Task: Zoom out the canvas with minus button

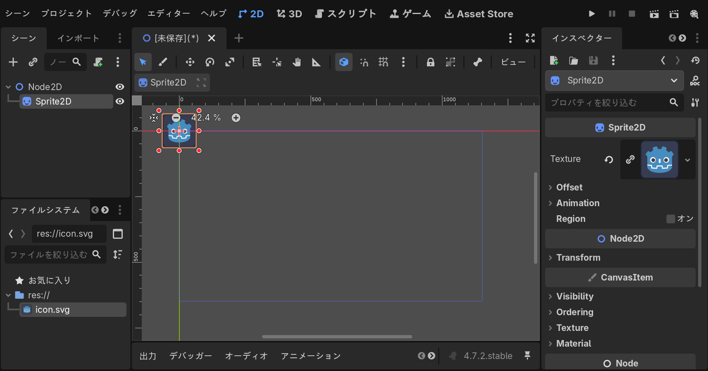Action: click(176, 118)
